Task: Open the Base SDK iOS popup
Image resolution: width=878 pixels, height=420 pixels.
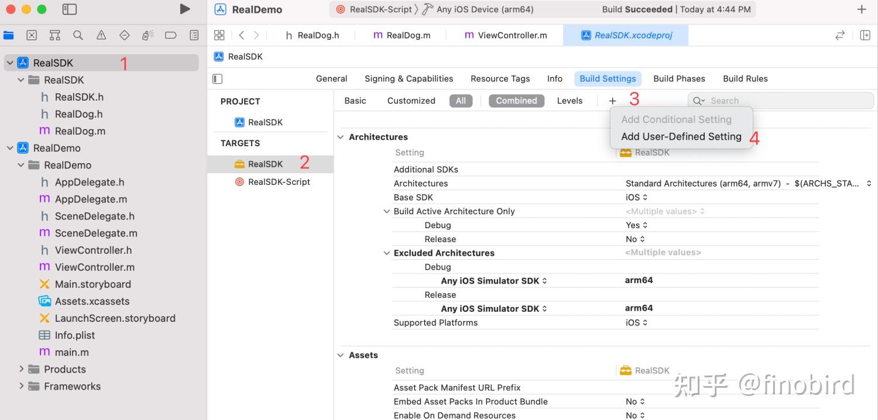Action: click(637, 197)
